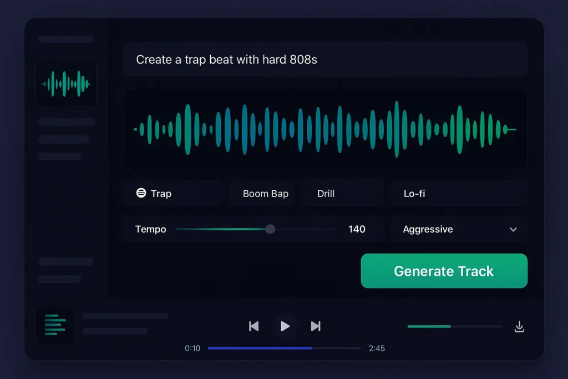Click the waveform visualization panel
This screenshot has width=568, height=379.
click(x=324, y=128)
